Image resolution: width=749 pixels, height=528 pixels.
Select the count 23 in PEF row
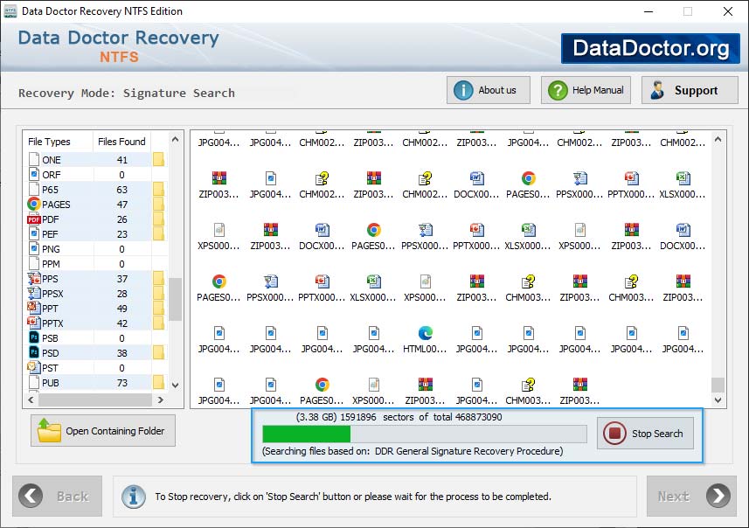(122, 234)
